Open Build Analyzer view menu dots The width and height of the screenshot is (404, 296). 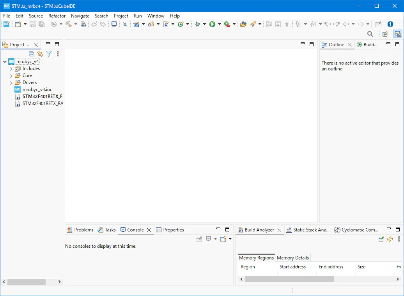point(399,239)
